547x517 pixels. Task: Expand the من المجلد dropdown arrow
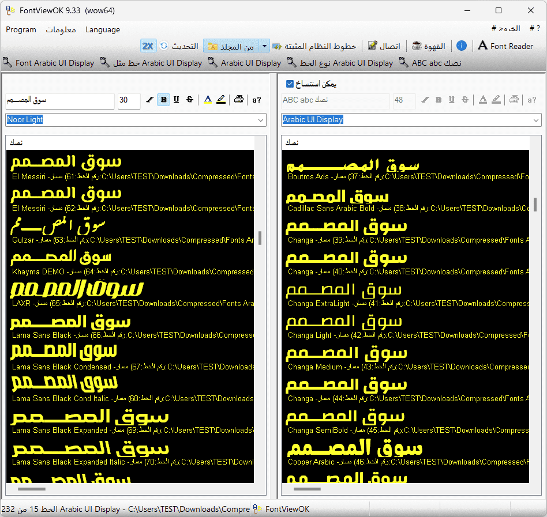264,46
